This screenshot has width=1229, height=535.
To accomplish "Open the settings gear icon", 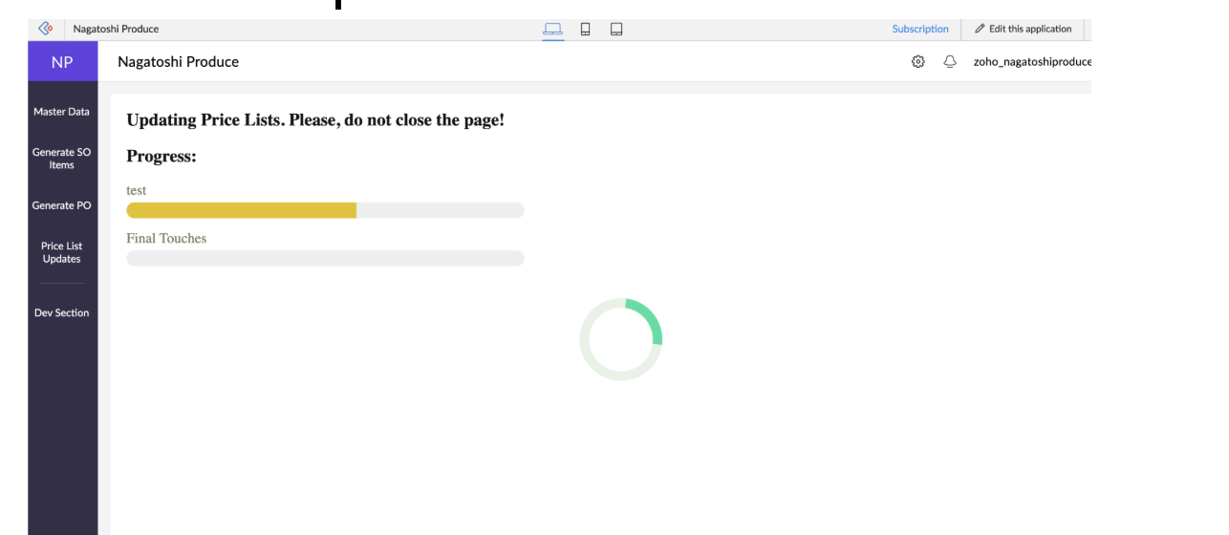I will pyautogui.click(x=917, y=62).
